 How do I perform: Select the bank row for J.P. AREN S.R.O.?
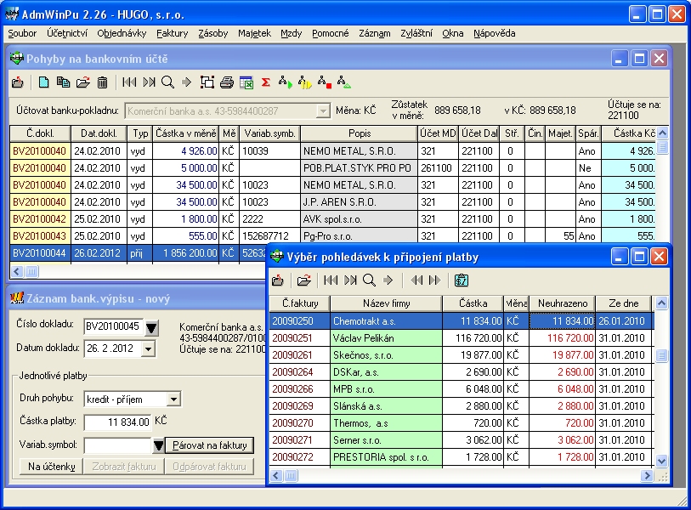pos(332,202)
